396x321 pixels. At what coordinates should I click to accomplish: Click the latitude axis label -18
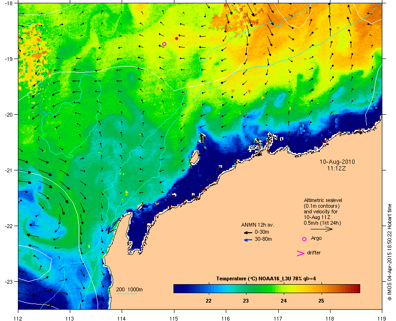click(x=9, y=3)
